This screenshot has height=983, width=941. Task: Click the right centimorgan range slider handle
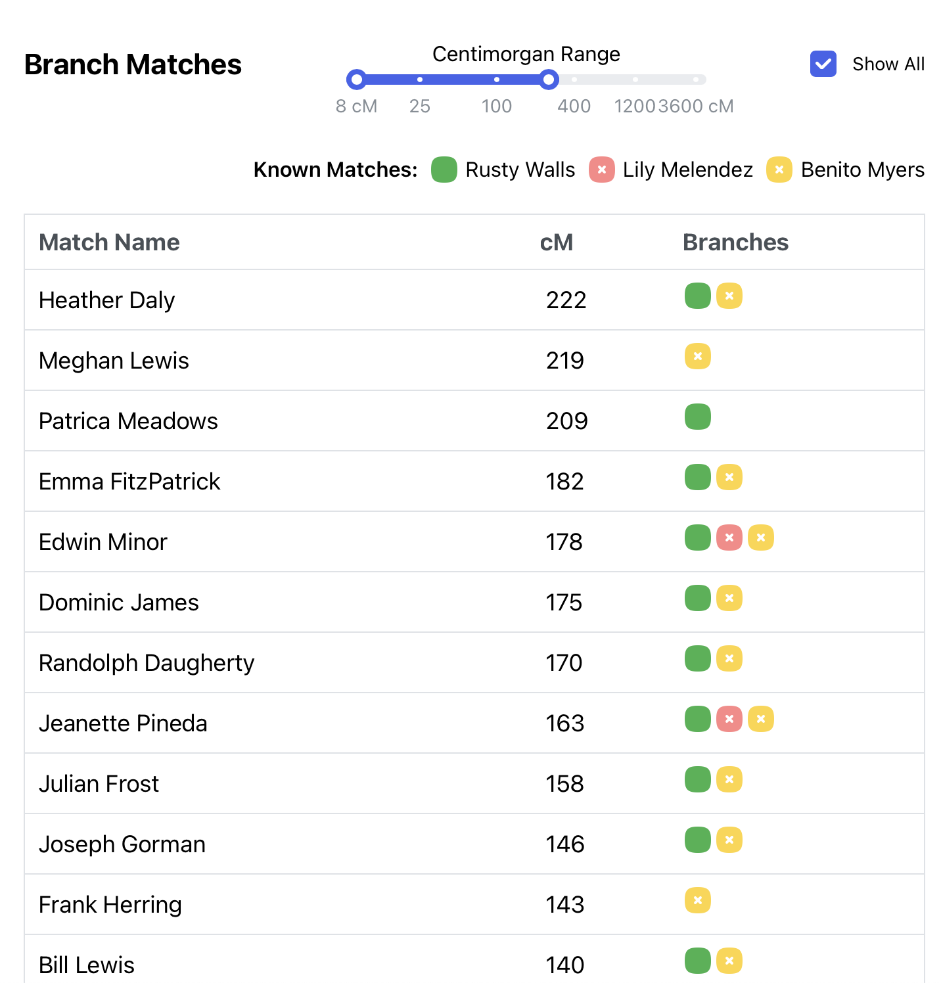pyautogui.click(x=549, y=80)
